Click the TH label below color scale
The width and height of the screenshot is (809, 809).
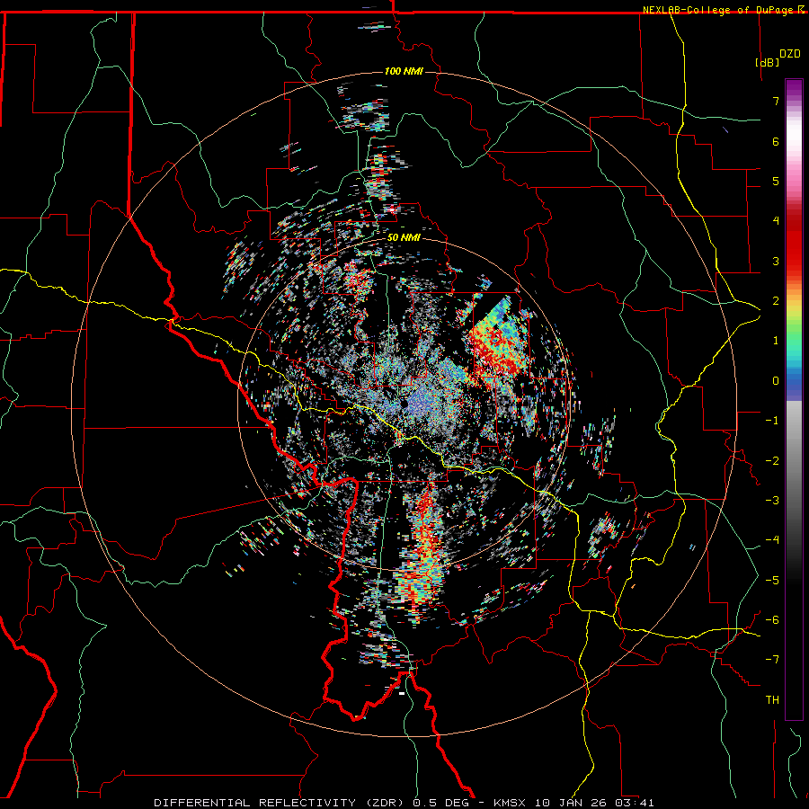click(772, 700)
